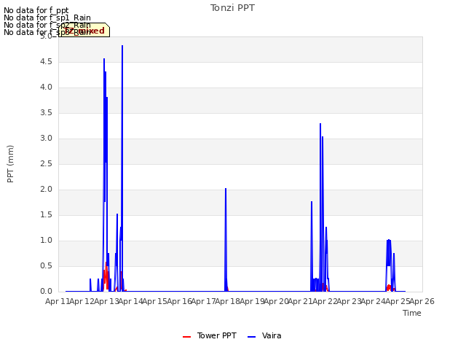Click the TZ_mixed annotation box
This screenshot has width=466, height=350.
point(84,30)
